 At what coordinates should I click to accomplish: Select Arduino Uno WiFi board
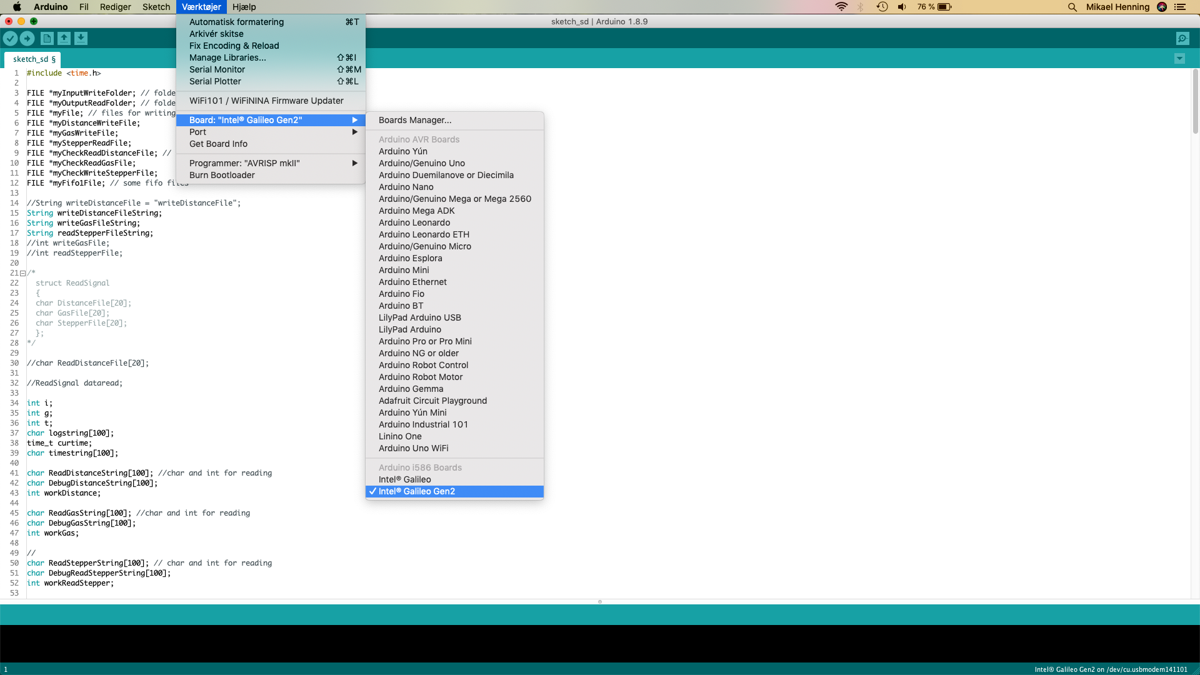[x=454, y=448]
